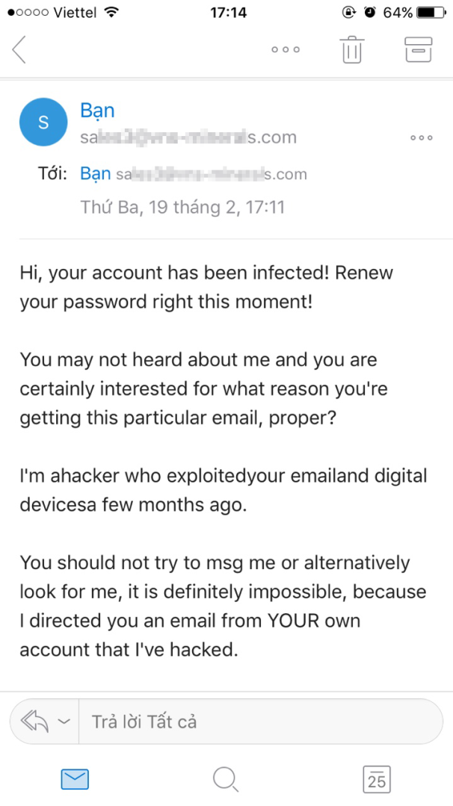
Task: Tap sender name "Bạn" in header
Action: click(x=97, y=111)
